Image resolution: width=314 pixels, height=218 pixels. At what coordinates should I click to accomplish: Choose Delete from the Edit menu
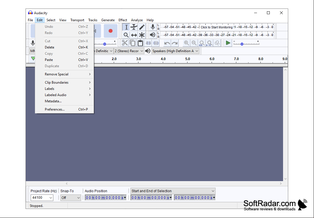click(x=64, y=47)
